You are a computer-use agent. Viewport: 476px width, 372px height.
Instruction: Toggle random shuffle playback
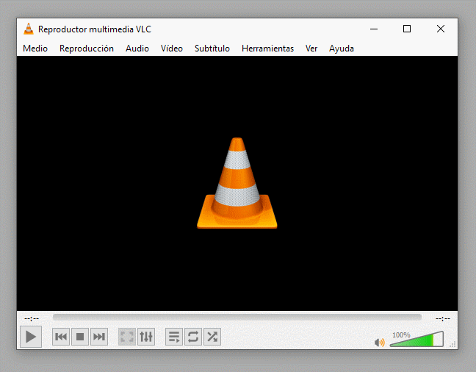pos(212,337)
